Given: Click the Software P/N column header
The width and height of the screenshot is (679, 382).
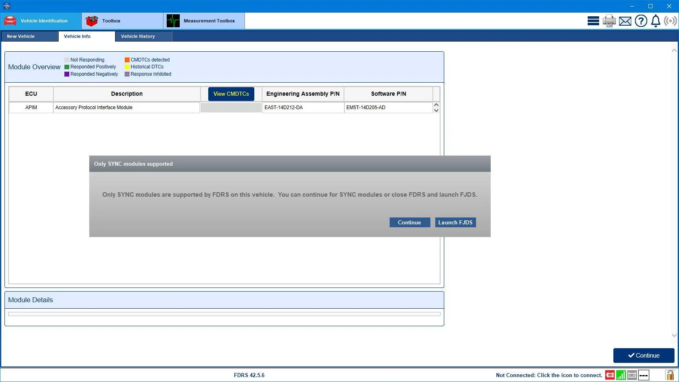Looking at the screenshot, I should coord(388,94).
